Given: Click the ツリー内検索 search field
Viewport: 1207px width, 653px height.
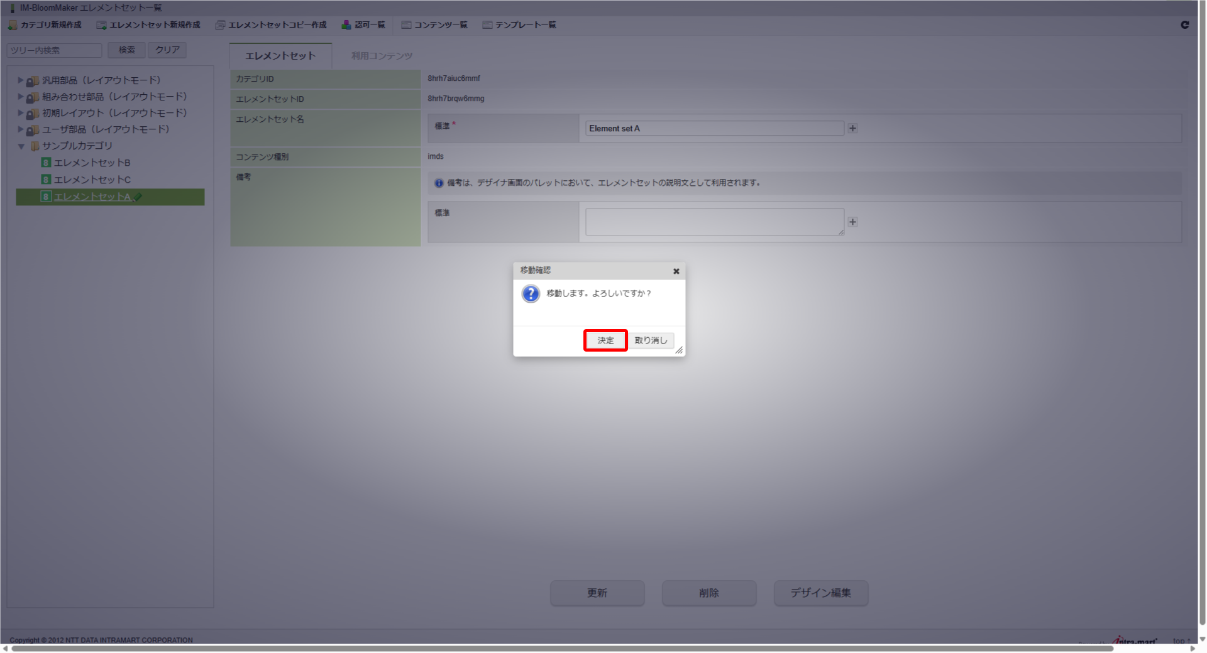Looking at the screenshot, I should tap(55, 50).
